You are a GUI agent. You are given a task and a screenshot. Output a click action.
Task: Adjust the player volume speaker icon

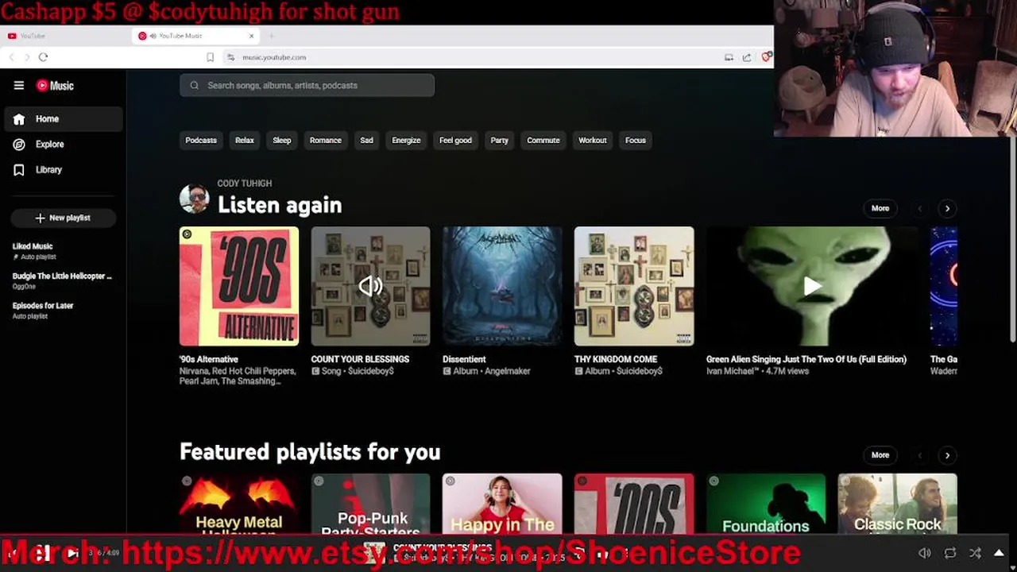925,553
